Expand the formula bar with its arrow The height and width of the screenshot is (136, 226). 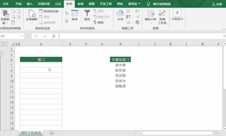point(224,36)
